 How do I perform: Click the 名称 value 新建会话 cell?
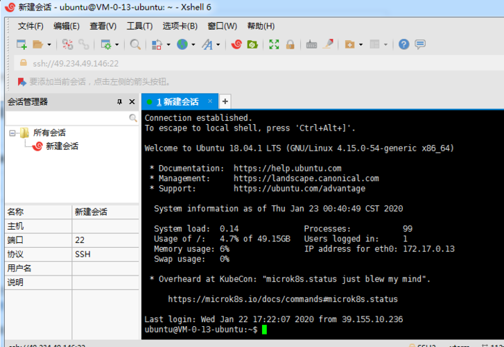coord(105,212)
